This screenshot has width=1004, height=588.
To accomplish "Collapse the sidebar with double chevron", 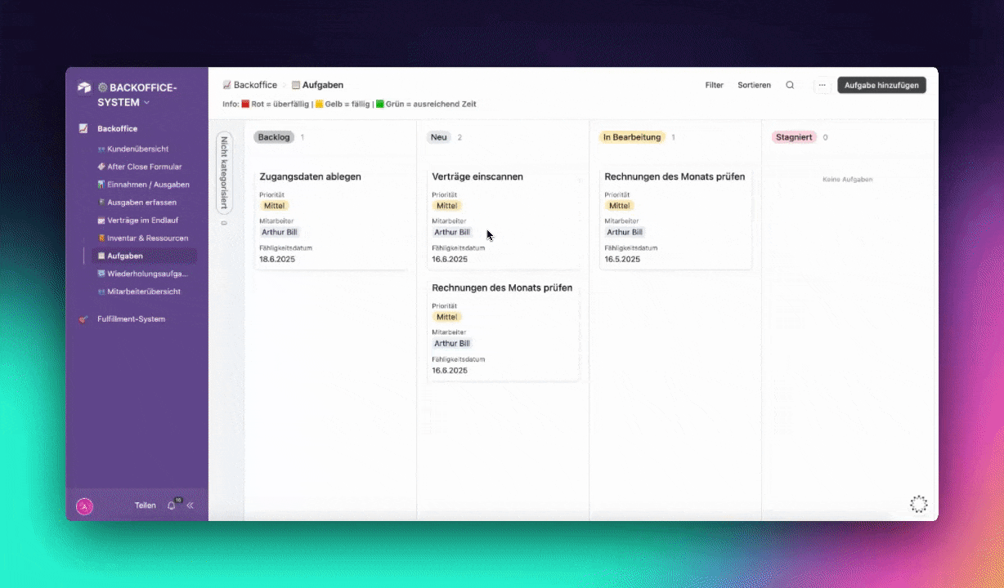I will coord(190,506).
